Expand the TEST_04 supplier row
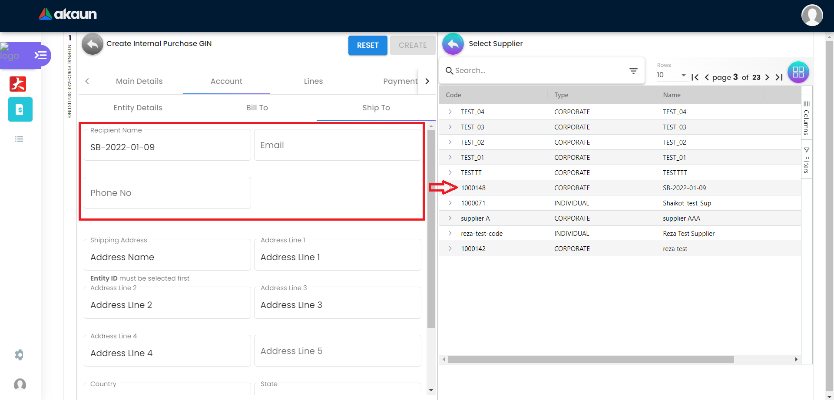The height and width of the screenshot is (400, 834). [x=450, y=112]
